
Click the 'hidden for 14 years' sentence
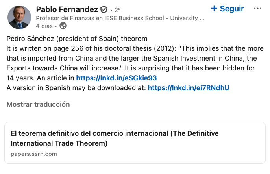point(189,68)
